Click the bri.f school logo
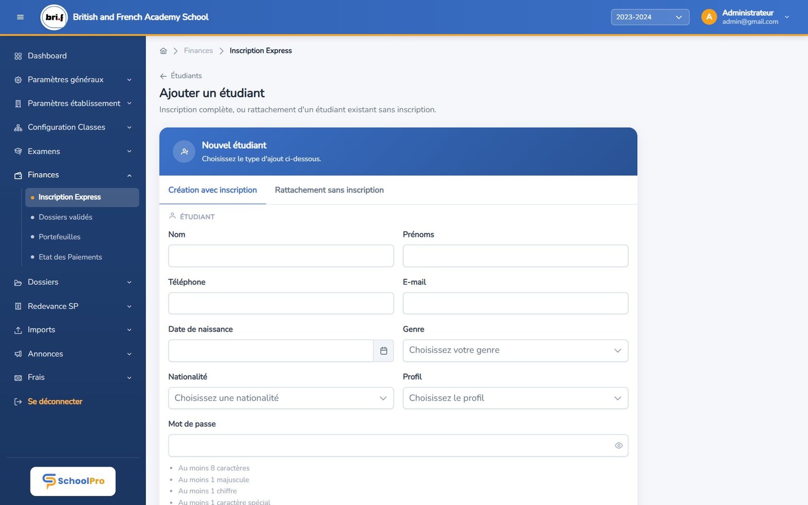The height and width of the screenshot is (505, 808). [54, 17]
